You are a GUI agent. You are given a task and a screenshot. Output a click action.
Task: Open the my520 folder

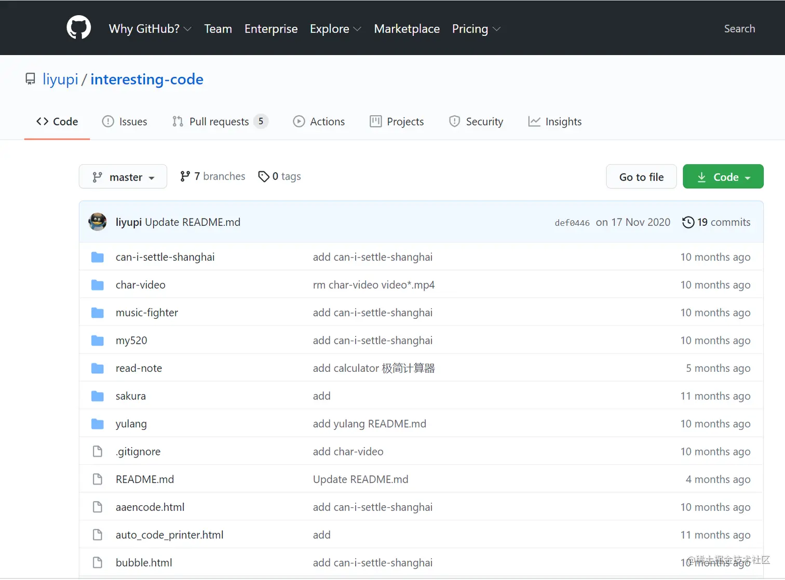coord(131,341)
